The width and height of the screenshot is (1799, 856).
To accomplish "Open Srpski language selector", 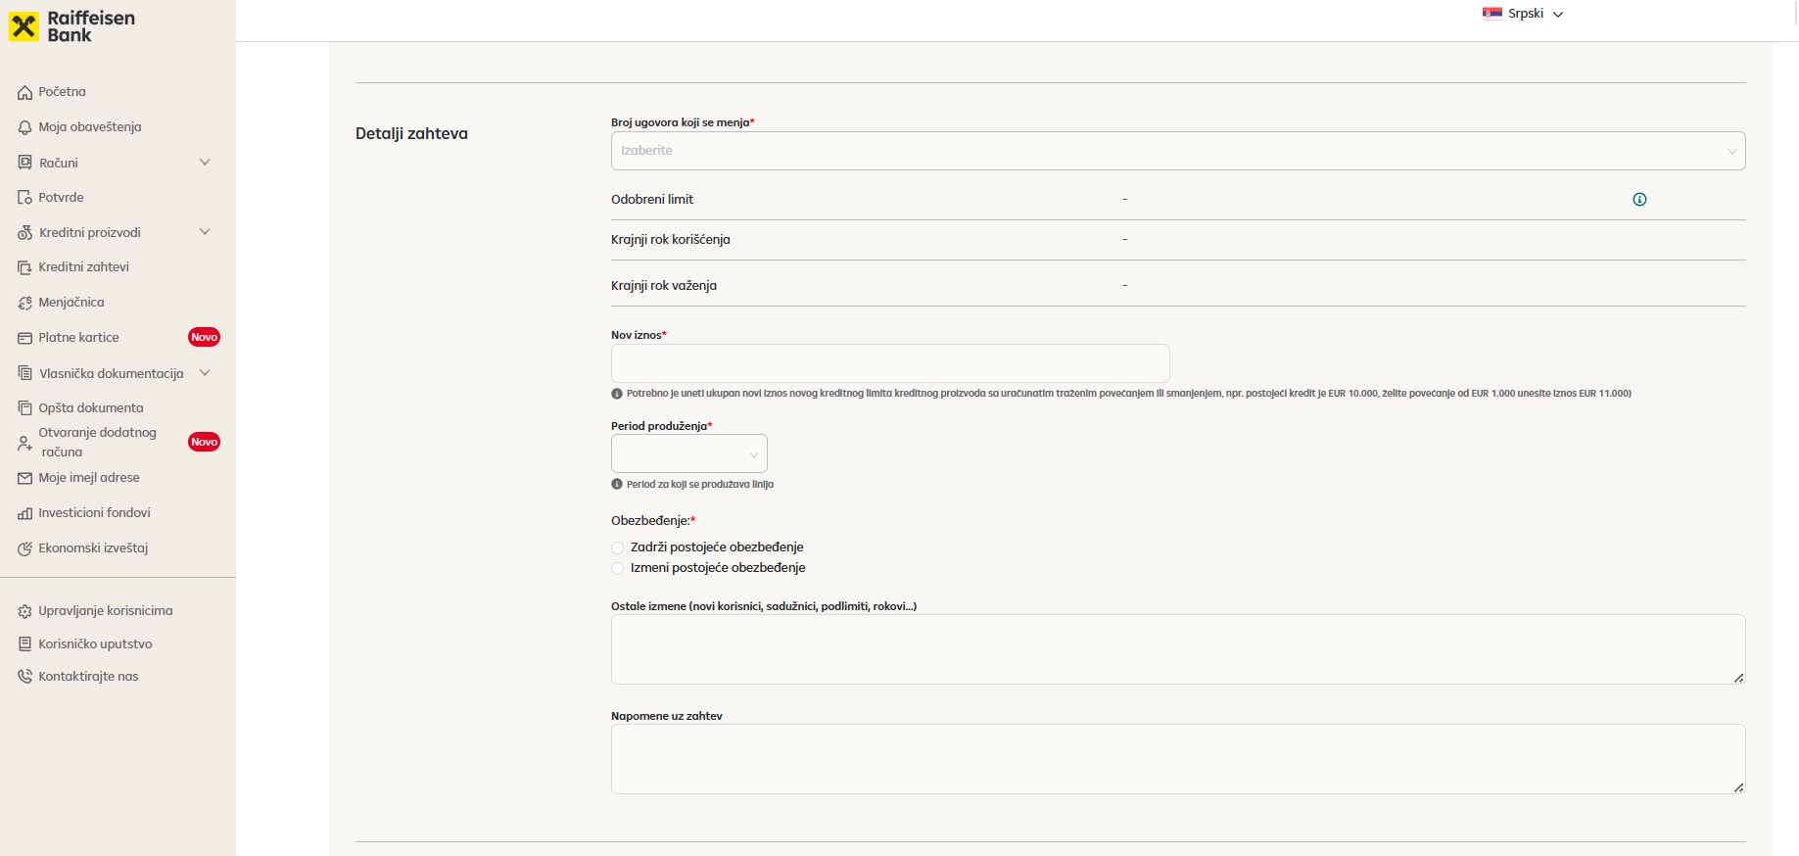I will point(1523,14).
